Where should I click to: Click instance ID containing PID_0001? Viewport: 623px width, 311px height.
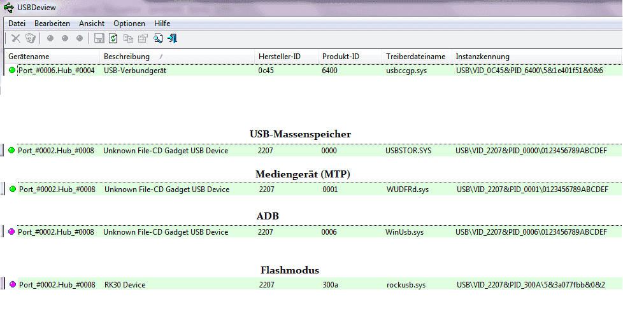click(532, 190)
